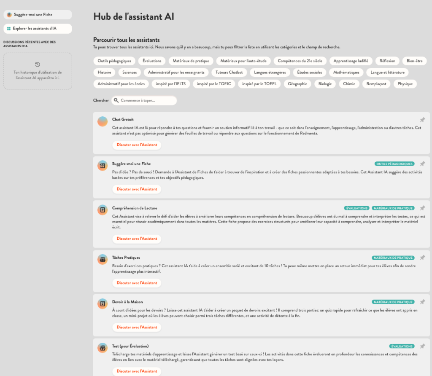The width and height of the screenshot is (432, 376).
Task: Click the Chat Gratuit gradient avatar icon
Action: tap(103, 121)
